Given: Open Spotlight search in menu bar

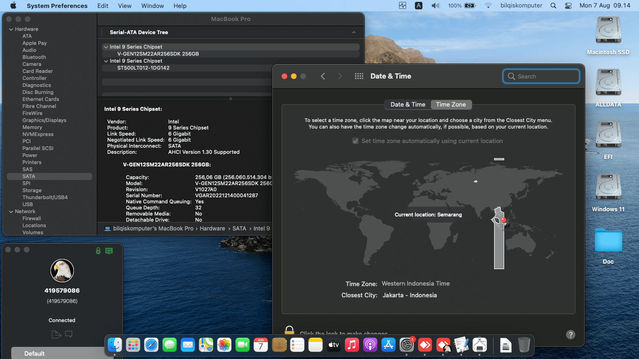Looking at the screenshot, I should (x=553, y=6).
